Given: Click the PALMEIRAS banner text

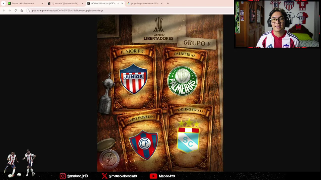Looking at the screenshot, I should [185, 54].
